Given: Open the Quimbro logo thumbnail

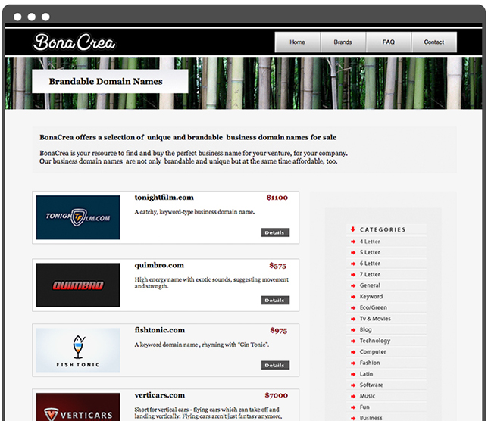Looking at the screenshot, I should click(x=78, y=285).
